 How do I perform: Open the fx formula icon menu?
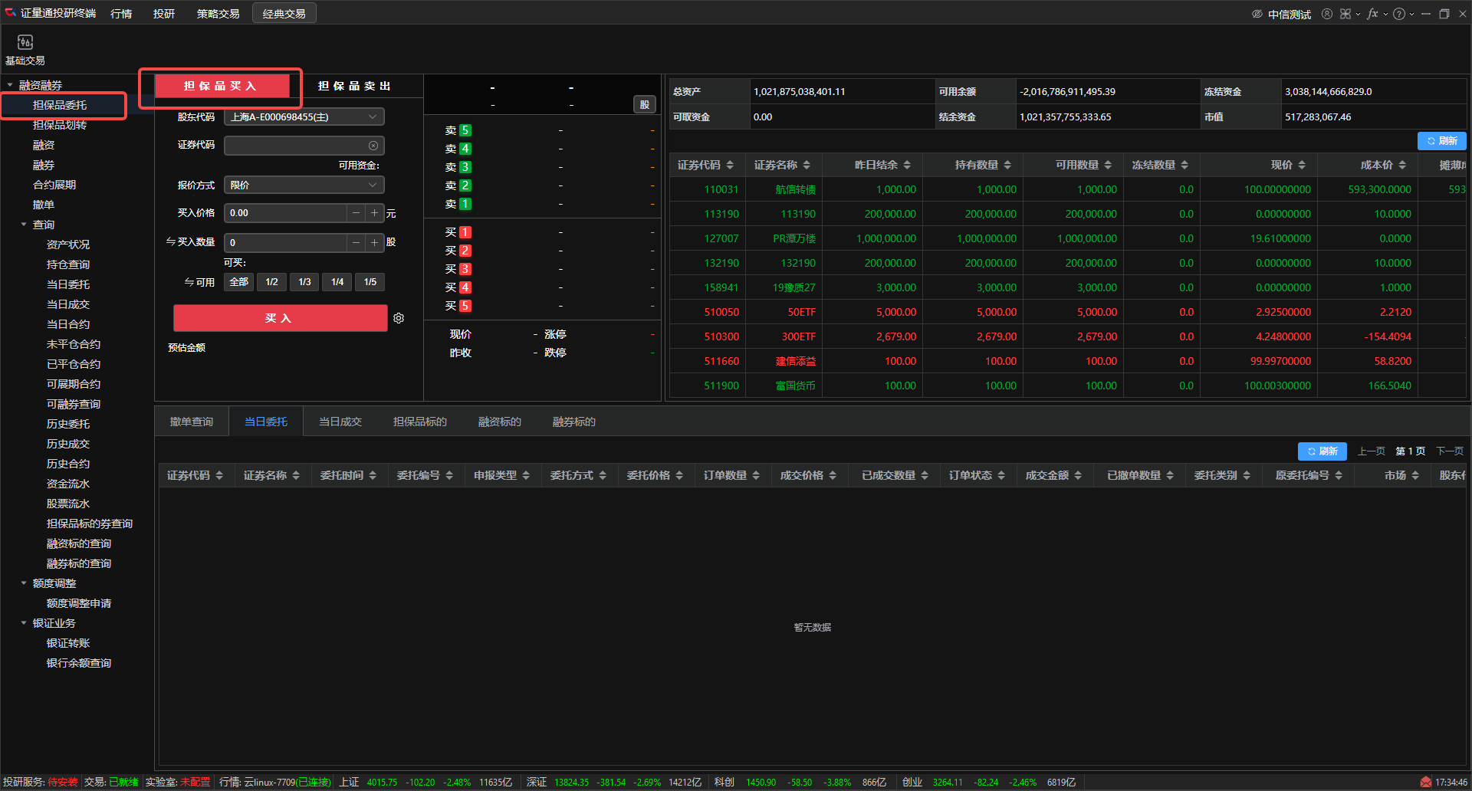1372,14
